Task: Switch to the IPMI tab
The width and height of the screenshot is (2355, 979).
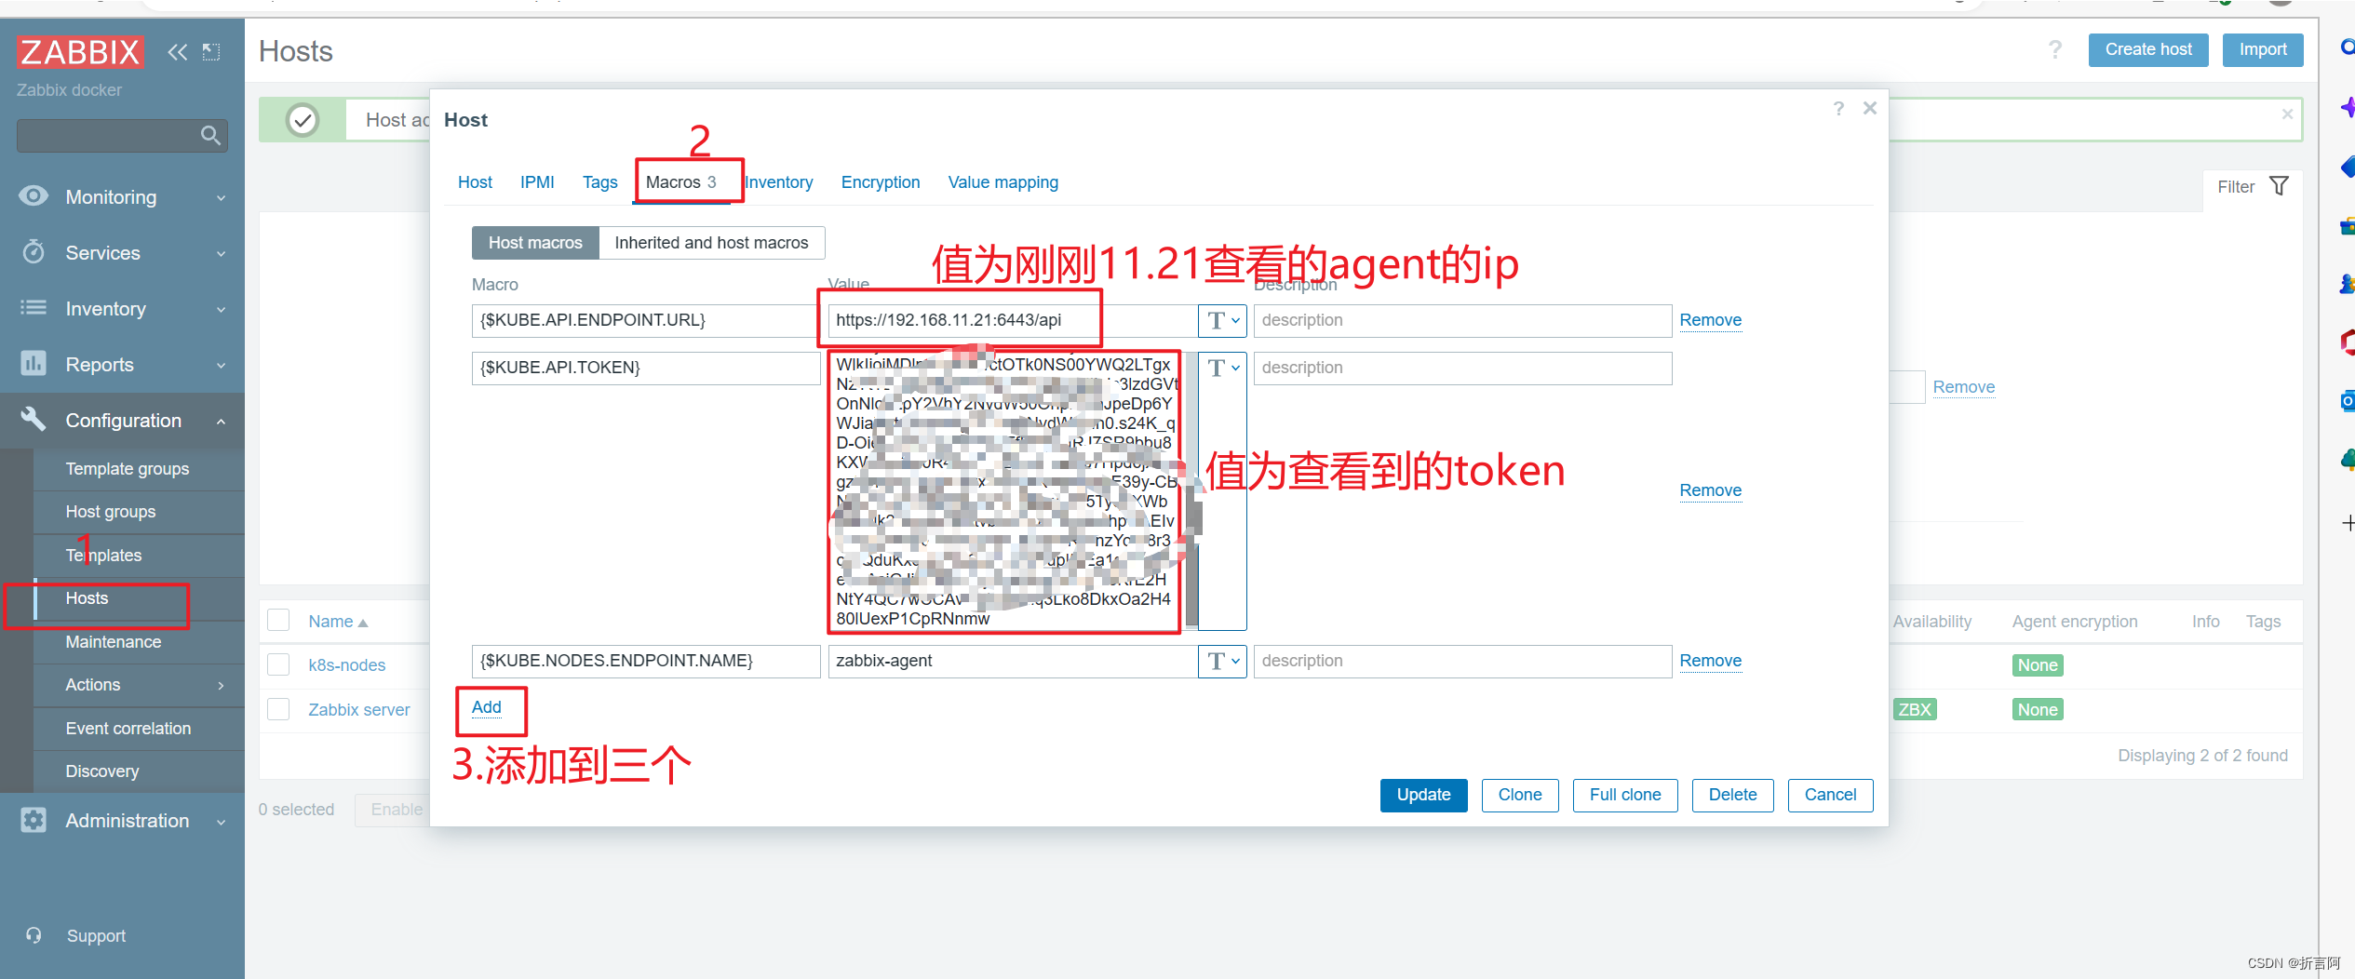Action: [537, 182]
